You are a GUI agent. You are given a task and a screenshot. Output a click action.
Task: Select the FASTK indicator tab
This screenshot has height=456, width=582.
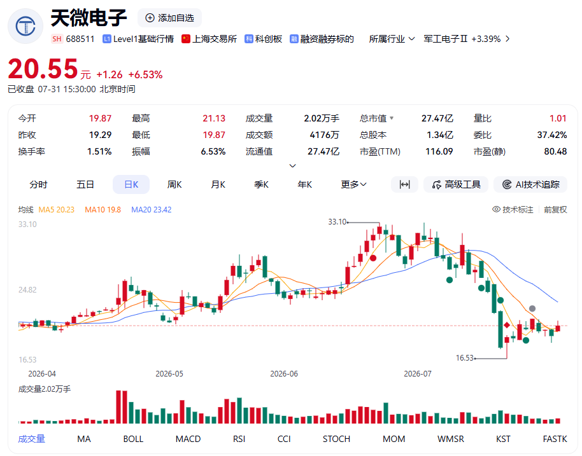tap(555, 439)
